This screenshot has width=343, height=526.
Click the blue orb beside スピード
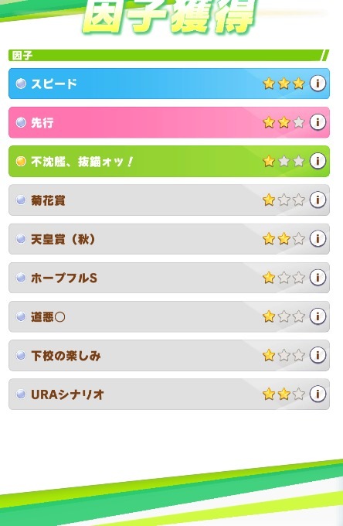pos(21,84)
